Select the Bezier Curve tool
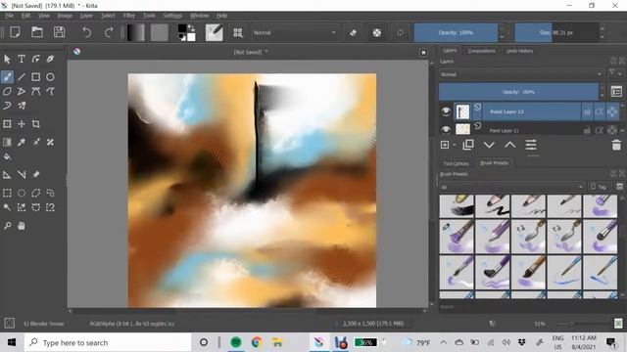Image resolution: width=627 pixels, height=352 pixels. [x=35, y=91]
